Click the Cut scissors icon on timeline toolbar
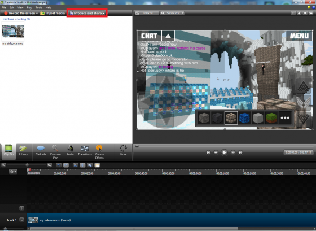Image resolution: width=316 pixels, height=231 pixels. point(75,165)
